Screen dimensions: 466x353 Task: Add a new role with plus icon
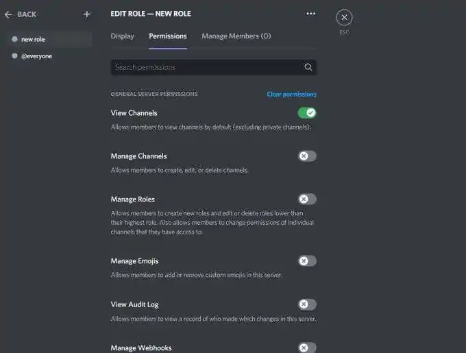pos(86,14)
